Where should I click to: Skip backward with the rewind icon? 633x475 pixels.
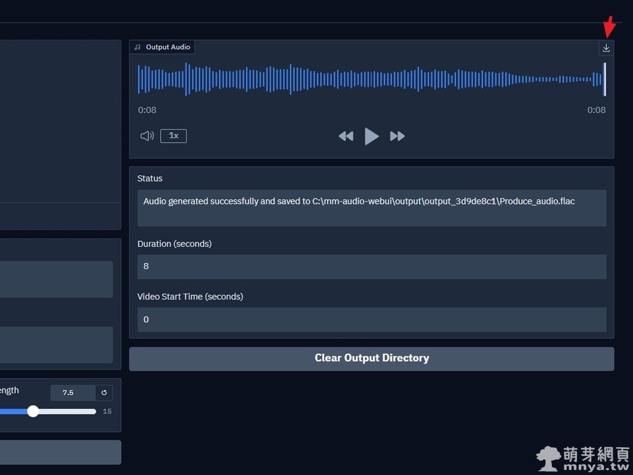point(346,136)
